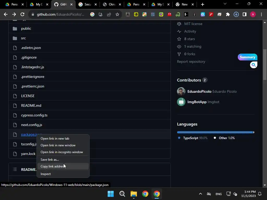Open the Windows Start menu
The width and height of the screenshot is (267, 200).
click(111, 194)
